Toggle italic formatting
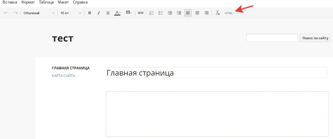Screen dimensions: 333x139 pyautogui.click(x=99, y=13)
